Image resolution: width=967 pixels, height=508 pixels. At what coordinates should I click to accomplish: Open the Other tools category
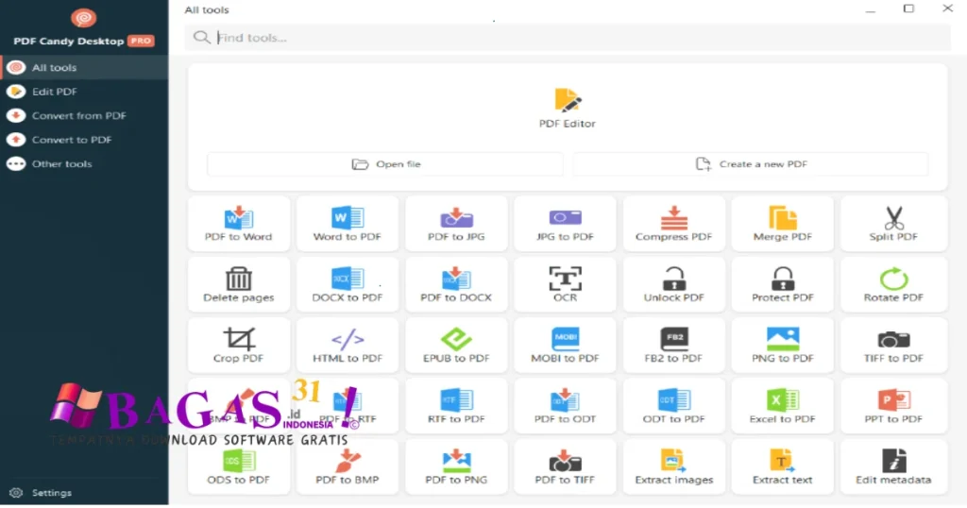pyautogui.click(x=84, y=163)
